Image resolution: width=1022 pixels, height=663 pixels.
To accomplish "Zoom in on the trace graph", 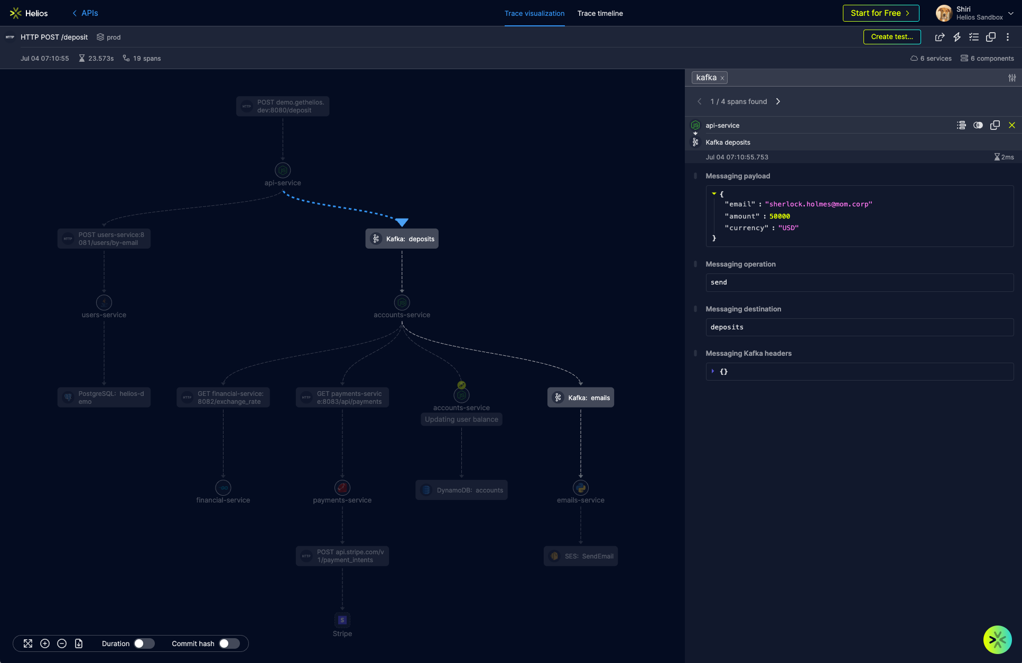I will [45, 643].
